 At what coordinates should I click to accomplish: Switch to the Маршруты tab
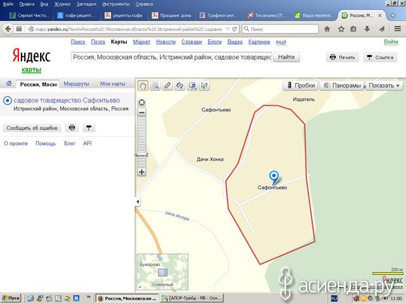(76, 84)
